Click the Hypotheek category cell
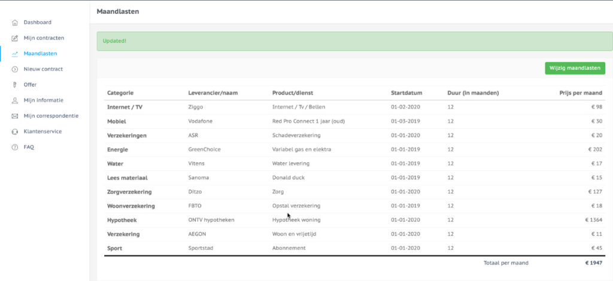This screenshot has height=281, width=613. (122, 220)
